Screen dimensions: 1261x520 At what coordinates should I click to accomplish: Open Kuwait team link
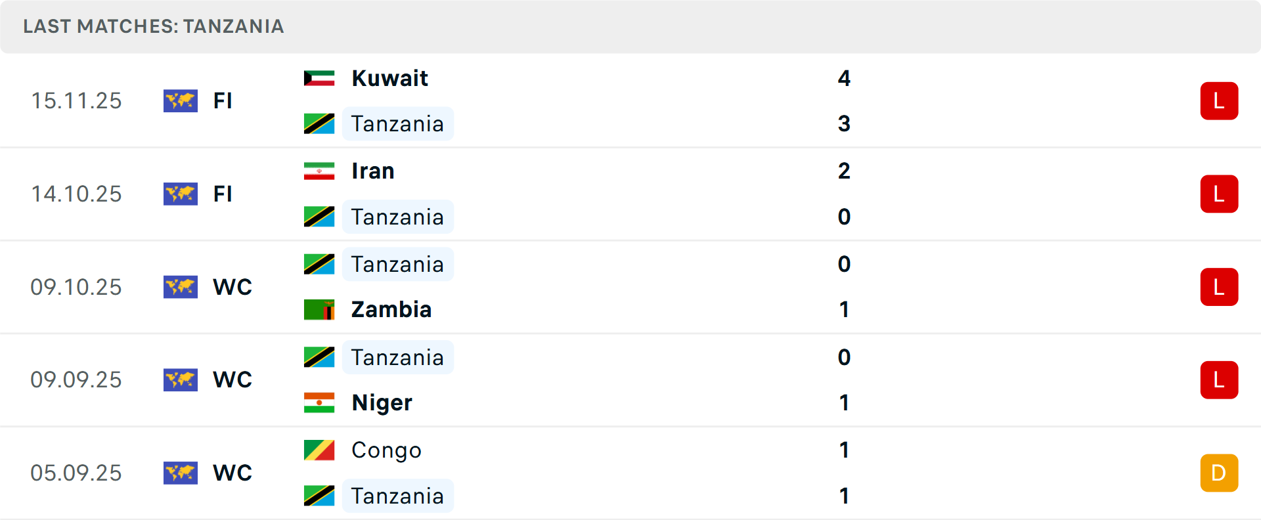pos(389,78)
